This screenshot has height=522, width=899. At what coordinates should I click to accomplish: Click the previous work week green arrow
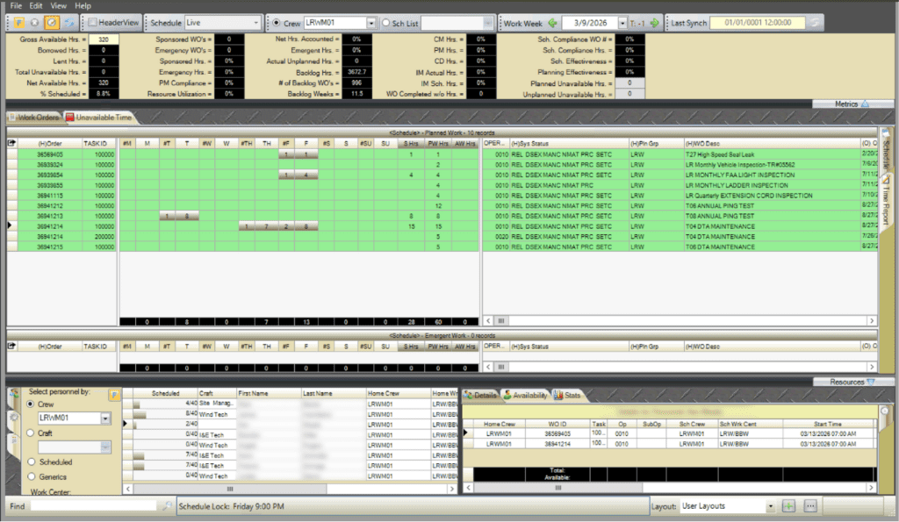(x=552, y=23)
